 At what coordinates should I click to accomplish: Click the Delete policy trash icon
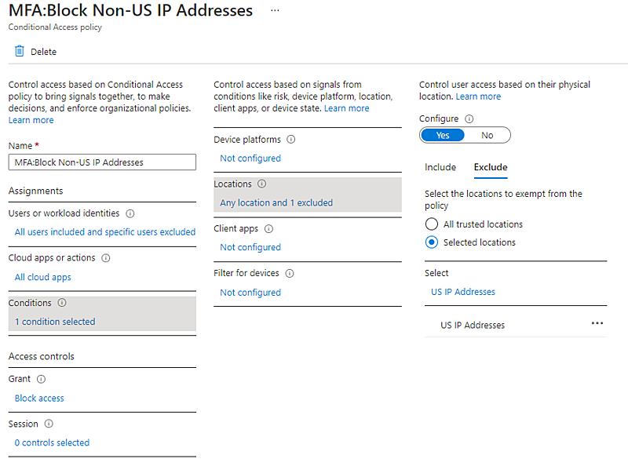click(20, 51)
